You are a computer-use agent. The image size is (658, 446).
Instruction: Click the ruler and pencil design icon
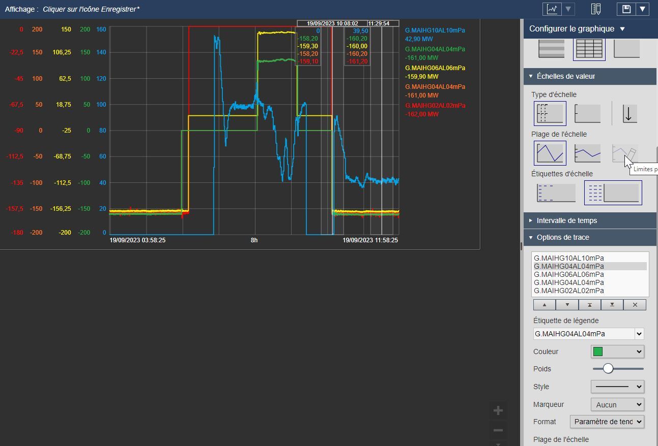coord(596,9)
